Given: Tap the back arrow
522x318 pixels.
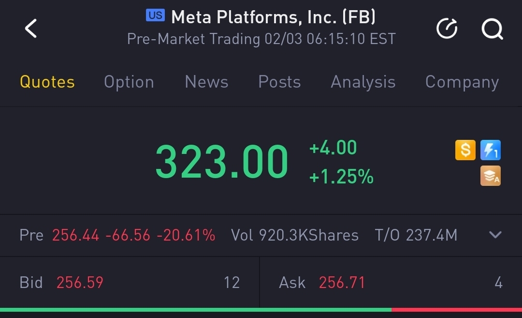Looking at the screenshot, I should pos(31,29).
